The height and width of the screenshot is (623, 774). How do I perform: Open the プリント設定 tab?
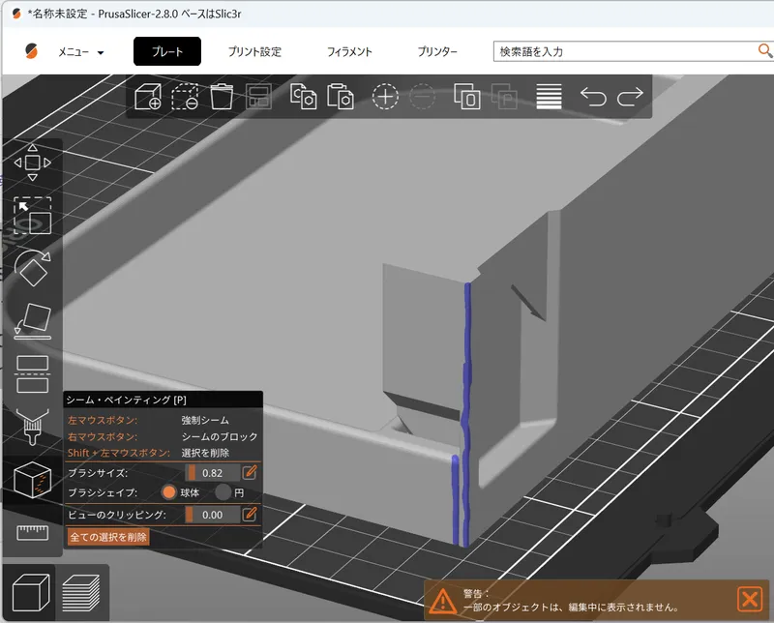[254, 52]
